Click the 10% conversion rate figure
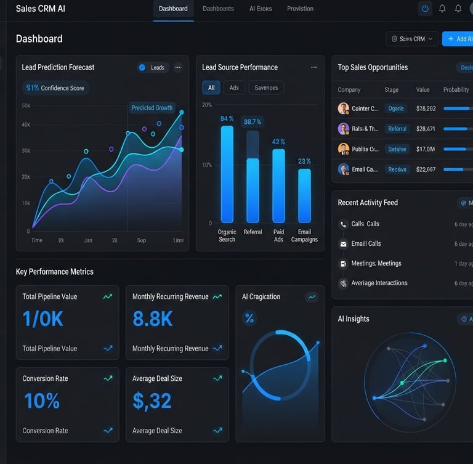473x464 pixels. pyautogui.click(x=42, y=401)
